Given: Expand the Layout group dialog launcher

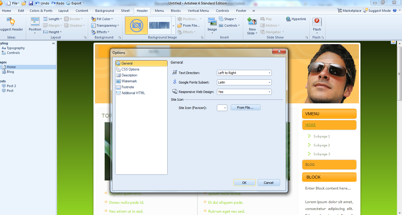Looking at the screenshot, I should pos(85,38).
